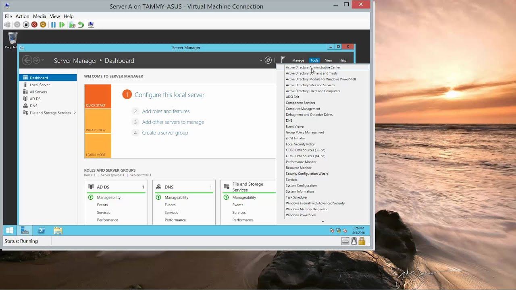The image size is (516, 290).
Task: Go back using Server Manager's back arrow
Action: pos(27,60)
